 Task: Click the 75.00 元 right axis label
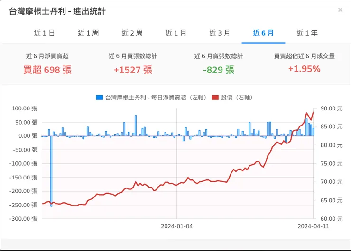click(332, 163)
